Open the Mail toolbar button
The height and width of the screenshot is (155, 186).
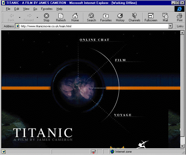point(165,17)
